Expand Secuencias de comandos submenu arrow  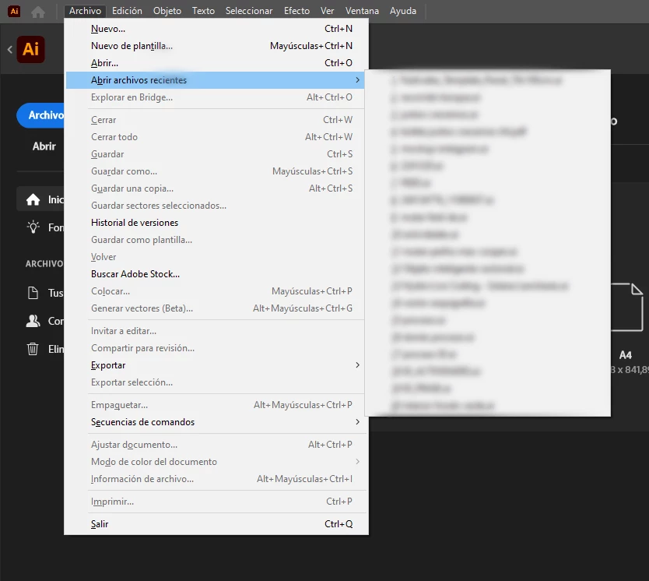tap(358, 421)
